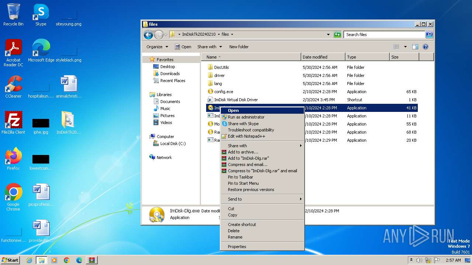Open Firefox desktop shortcut
The height and width of the screenshot is (265, 472).
pyautogui.click(x=13, y=159)
